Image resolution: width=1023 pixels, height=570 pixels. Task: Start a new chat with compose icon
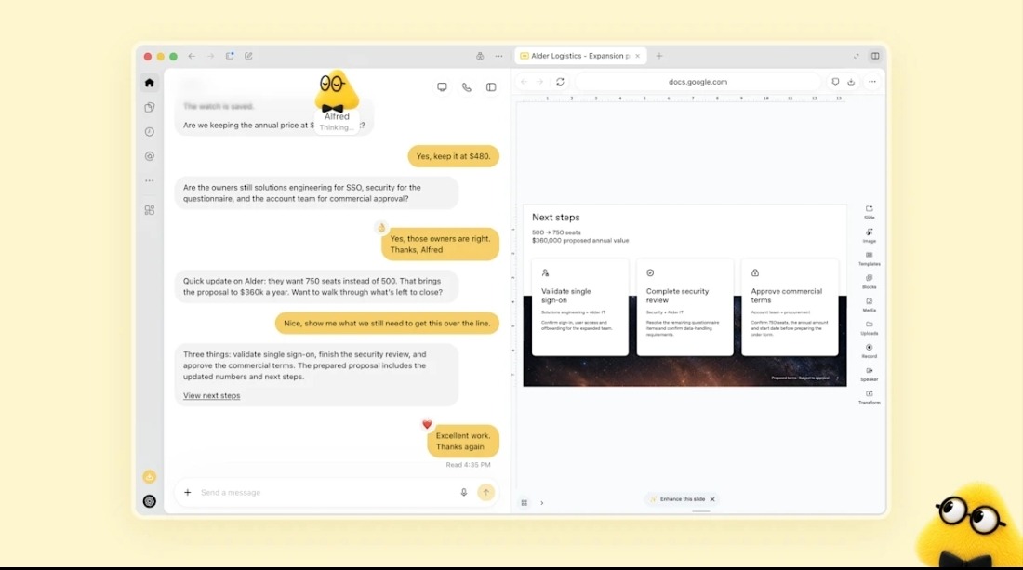click(x=248, y=56)
